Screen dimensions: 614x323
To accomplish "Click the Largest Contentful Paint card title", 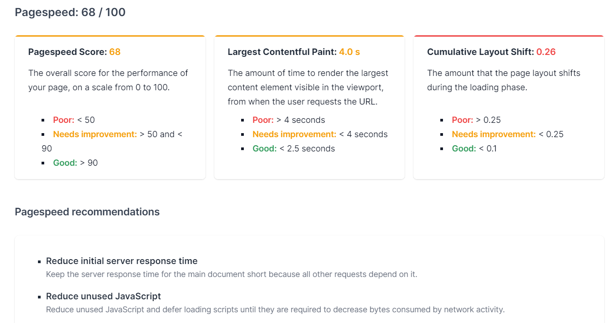I will 282,52.
